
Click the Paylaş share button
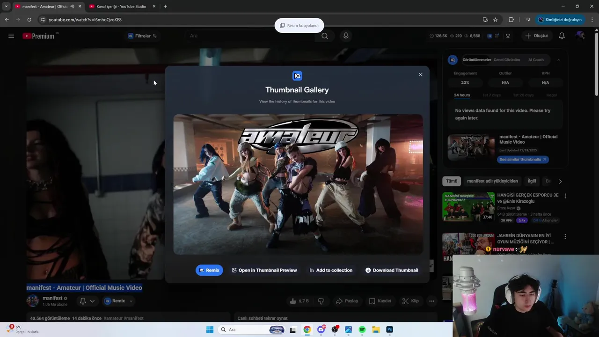(347, 301)
